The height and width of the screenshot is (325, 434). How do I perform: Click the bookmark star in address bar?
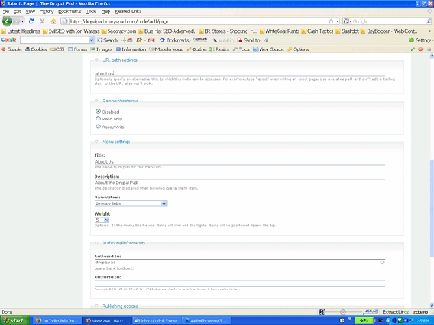pyautogui.click(x=331, y=22)
